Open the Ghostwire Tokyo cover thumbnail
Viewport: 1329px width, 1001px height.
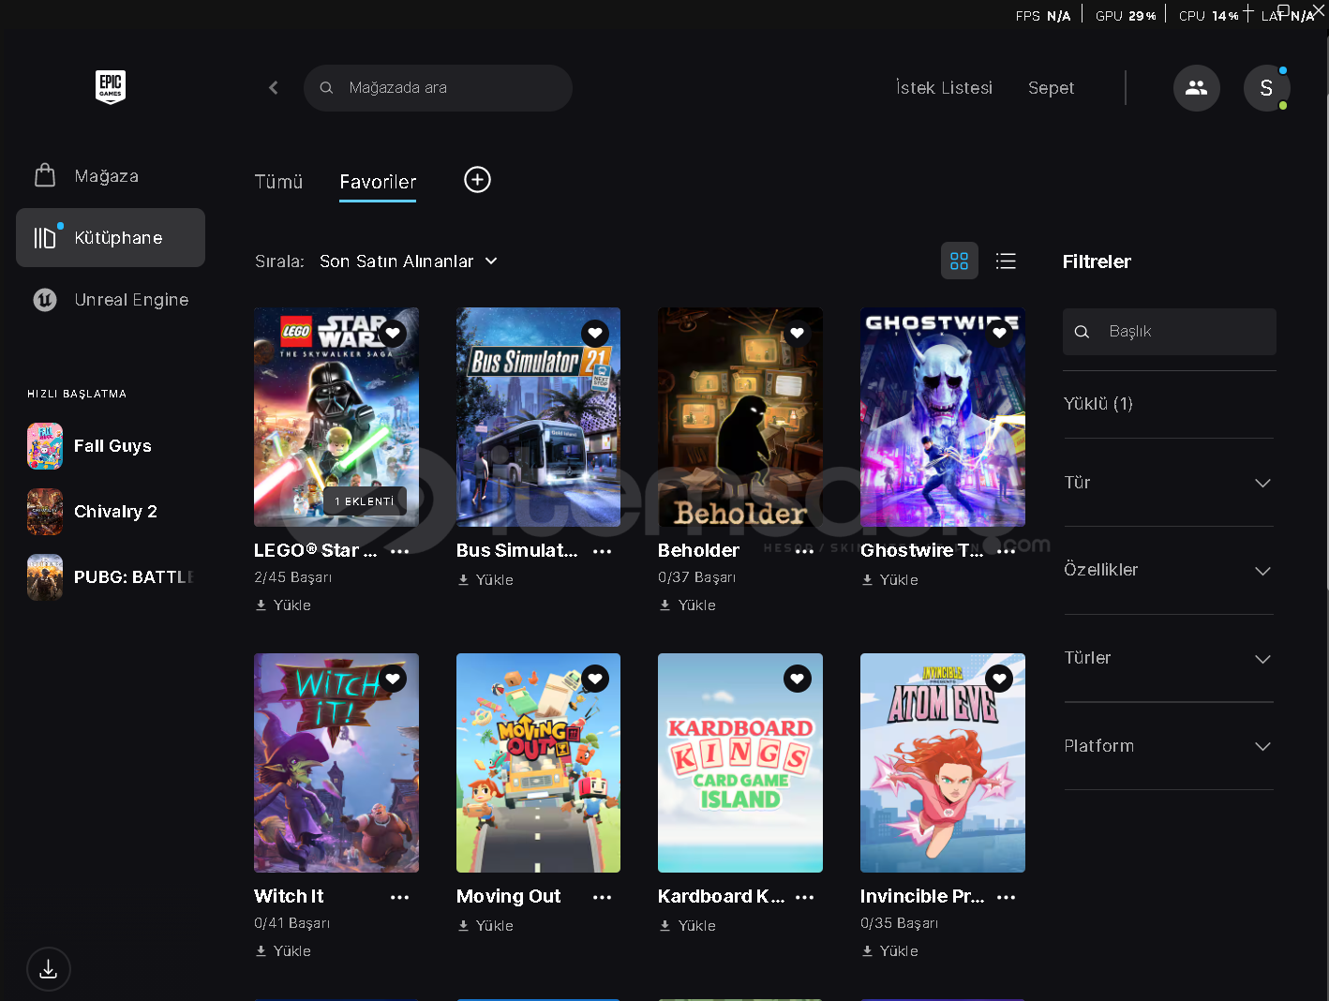(x=943, y=417)
